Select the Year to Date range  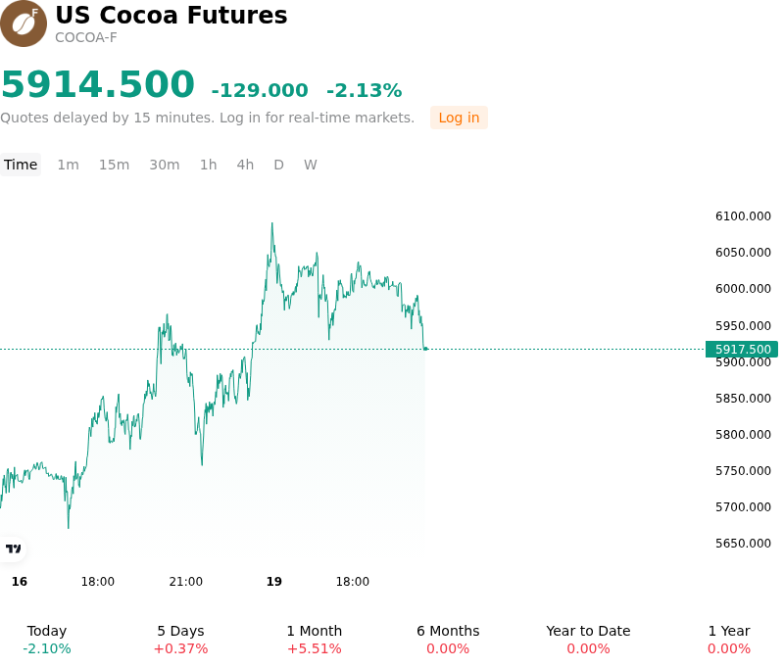(x=588, y=640)
